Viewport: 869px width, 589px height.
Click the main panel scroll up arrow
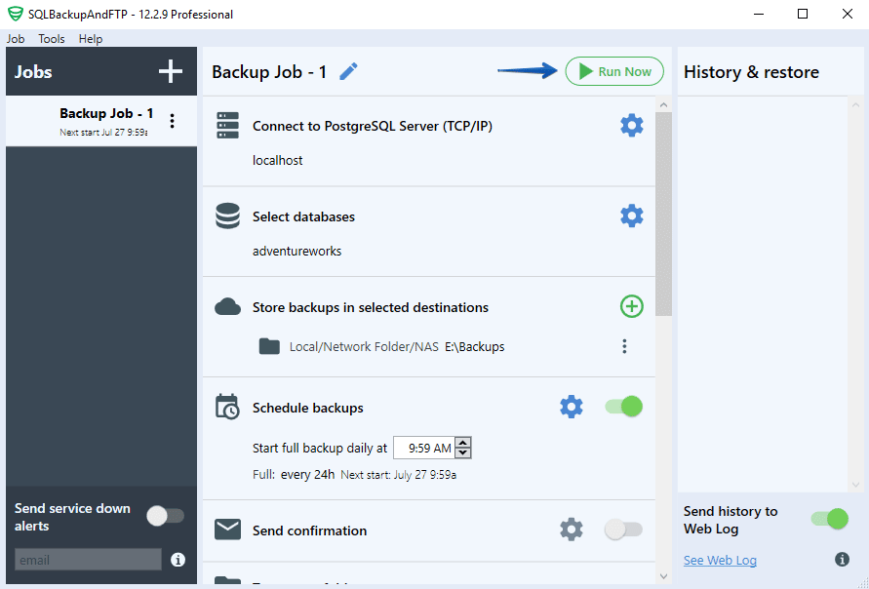(663, 104)
